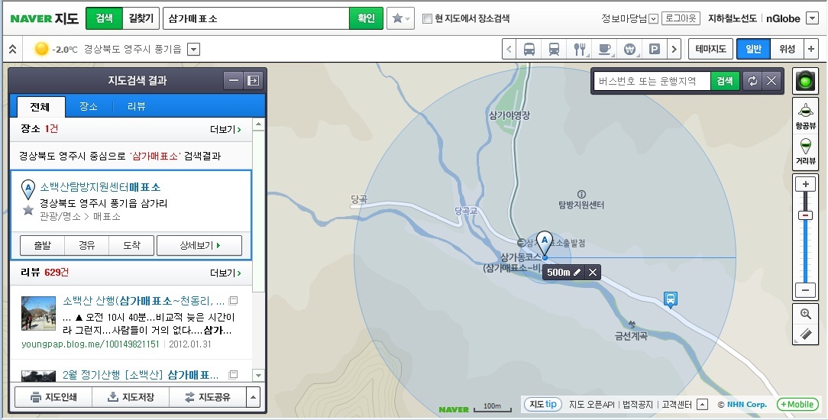
Task: Click in the main search input field
Action: tap(256, 18)
